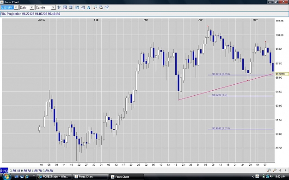
Task: Click the highlighted 01/13 date box
Action: click(4, 171)
